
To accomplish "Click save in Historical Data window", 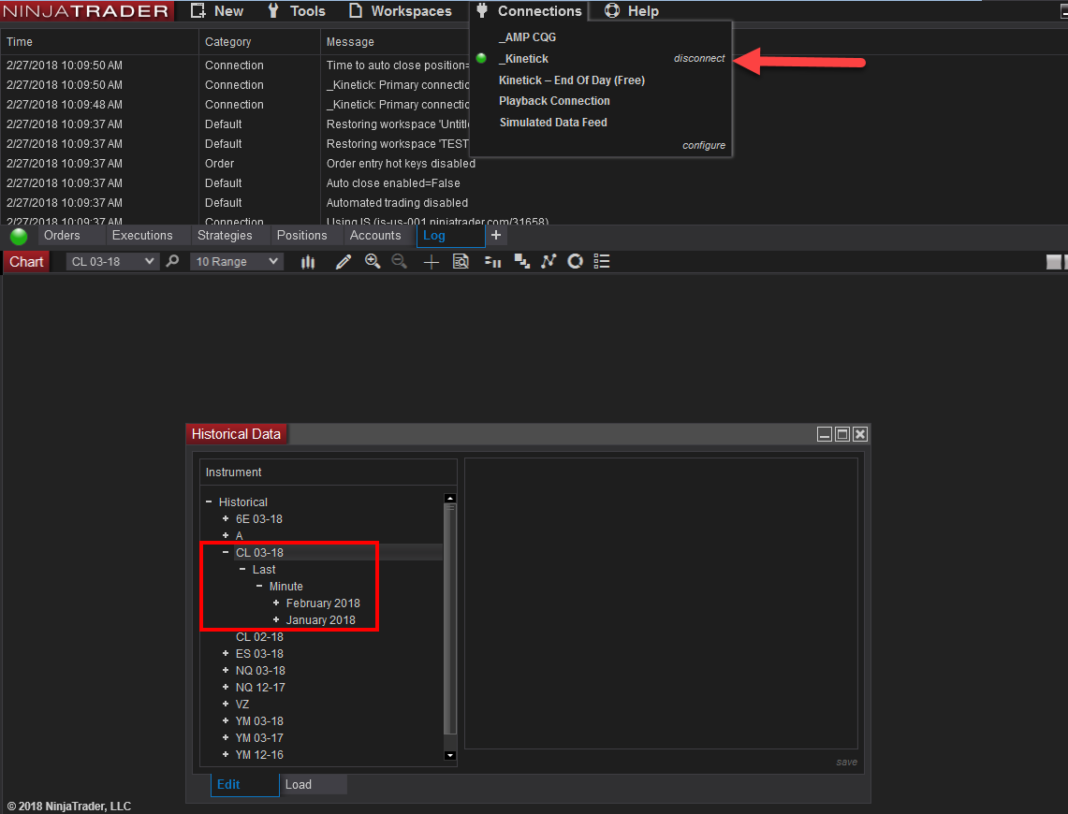I will (847, 763).
